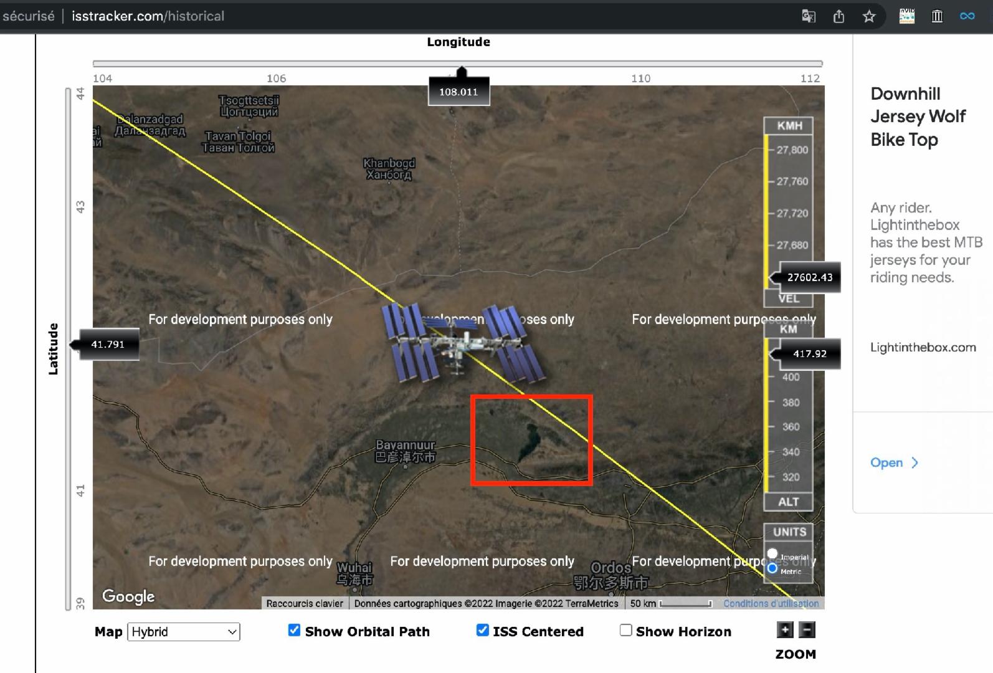Bookmark this page with the star icon

[x=869, y=16]
